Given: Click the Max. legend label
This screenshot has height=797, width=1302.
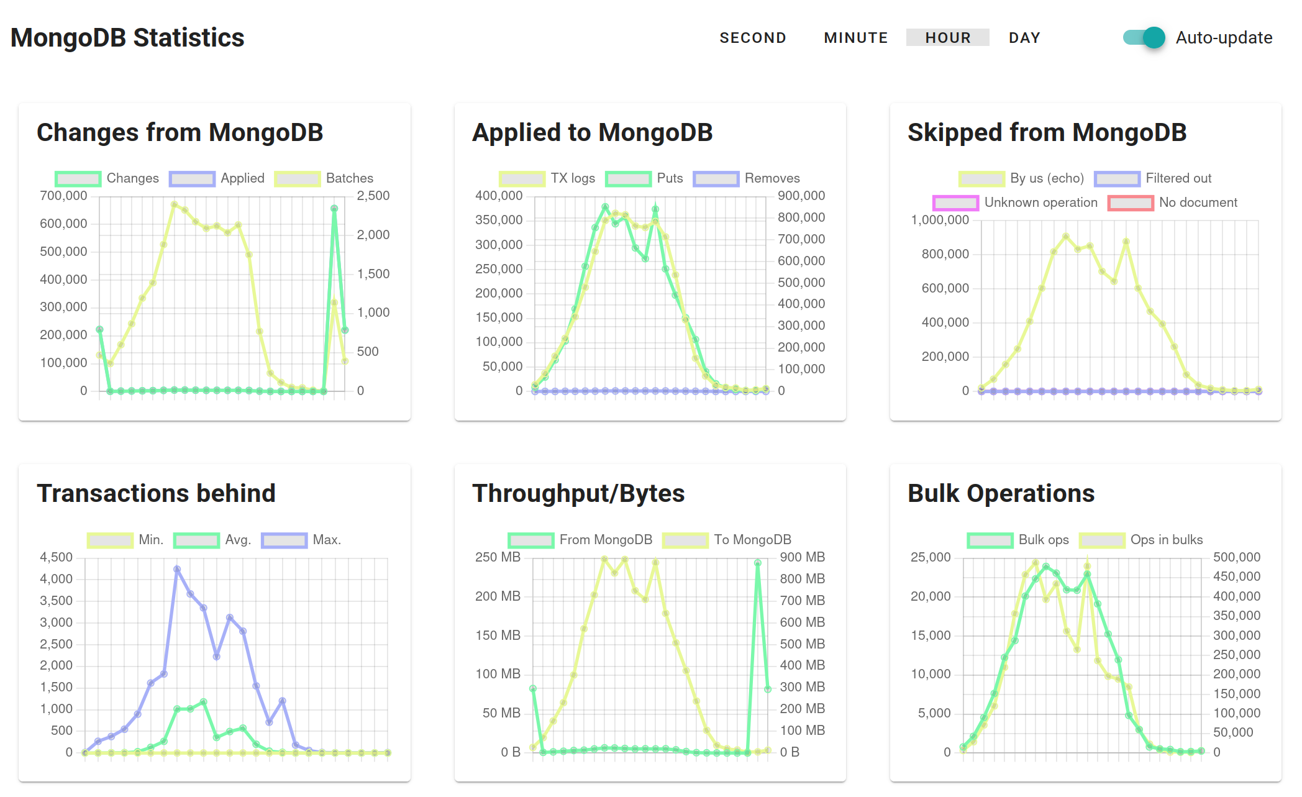Looking at the screenshot, I should tap(327, 540).
